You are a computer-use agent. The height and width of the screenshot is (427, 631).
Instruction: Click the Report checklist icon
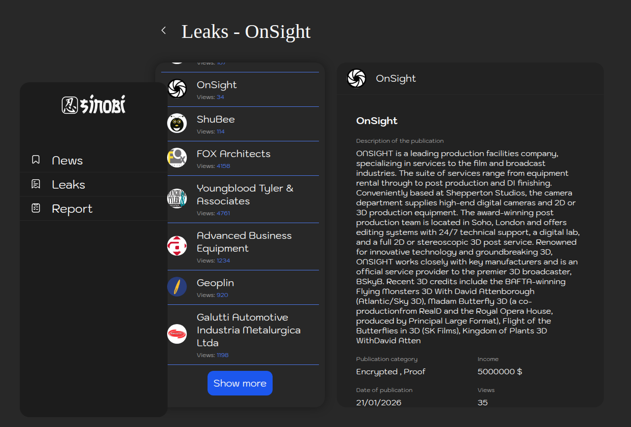click(x=36, y=208)
